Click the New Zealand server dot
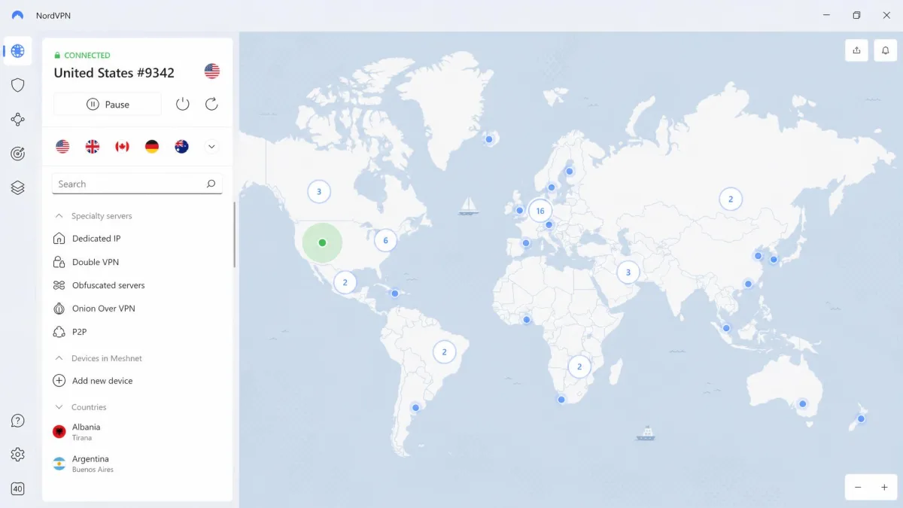 point(861,419)
